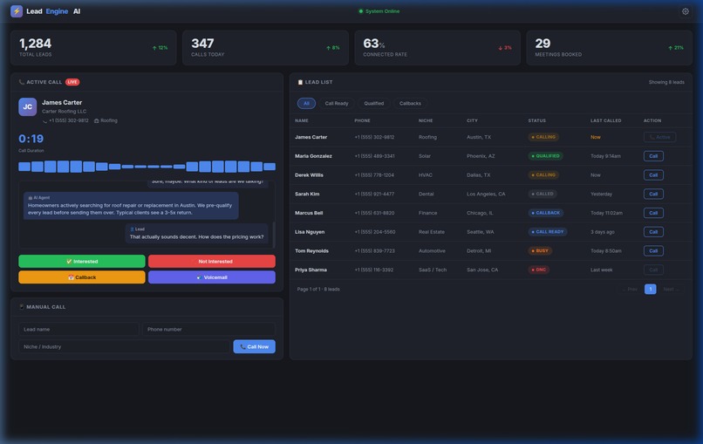Click the JC avatar for James Carter
Viewport: 703px width, 444px height.
click(27, 106)
